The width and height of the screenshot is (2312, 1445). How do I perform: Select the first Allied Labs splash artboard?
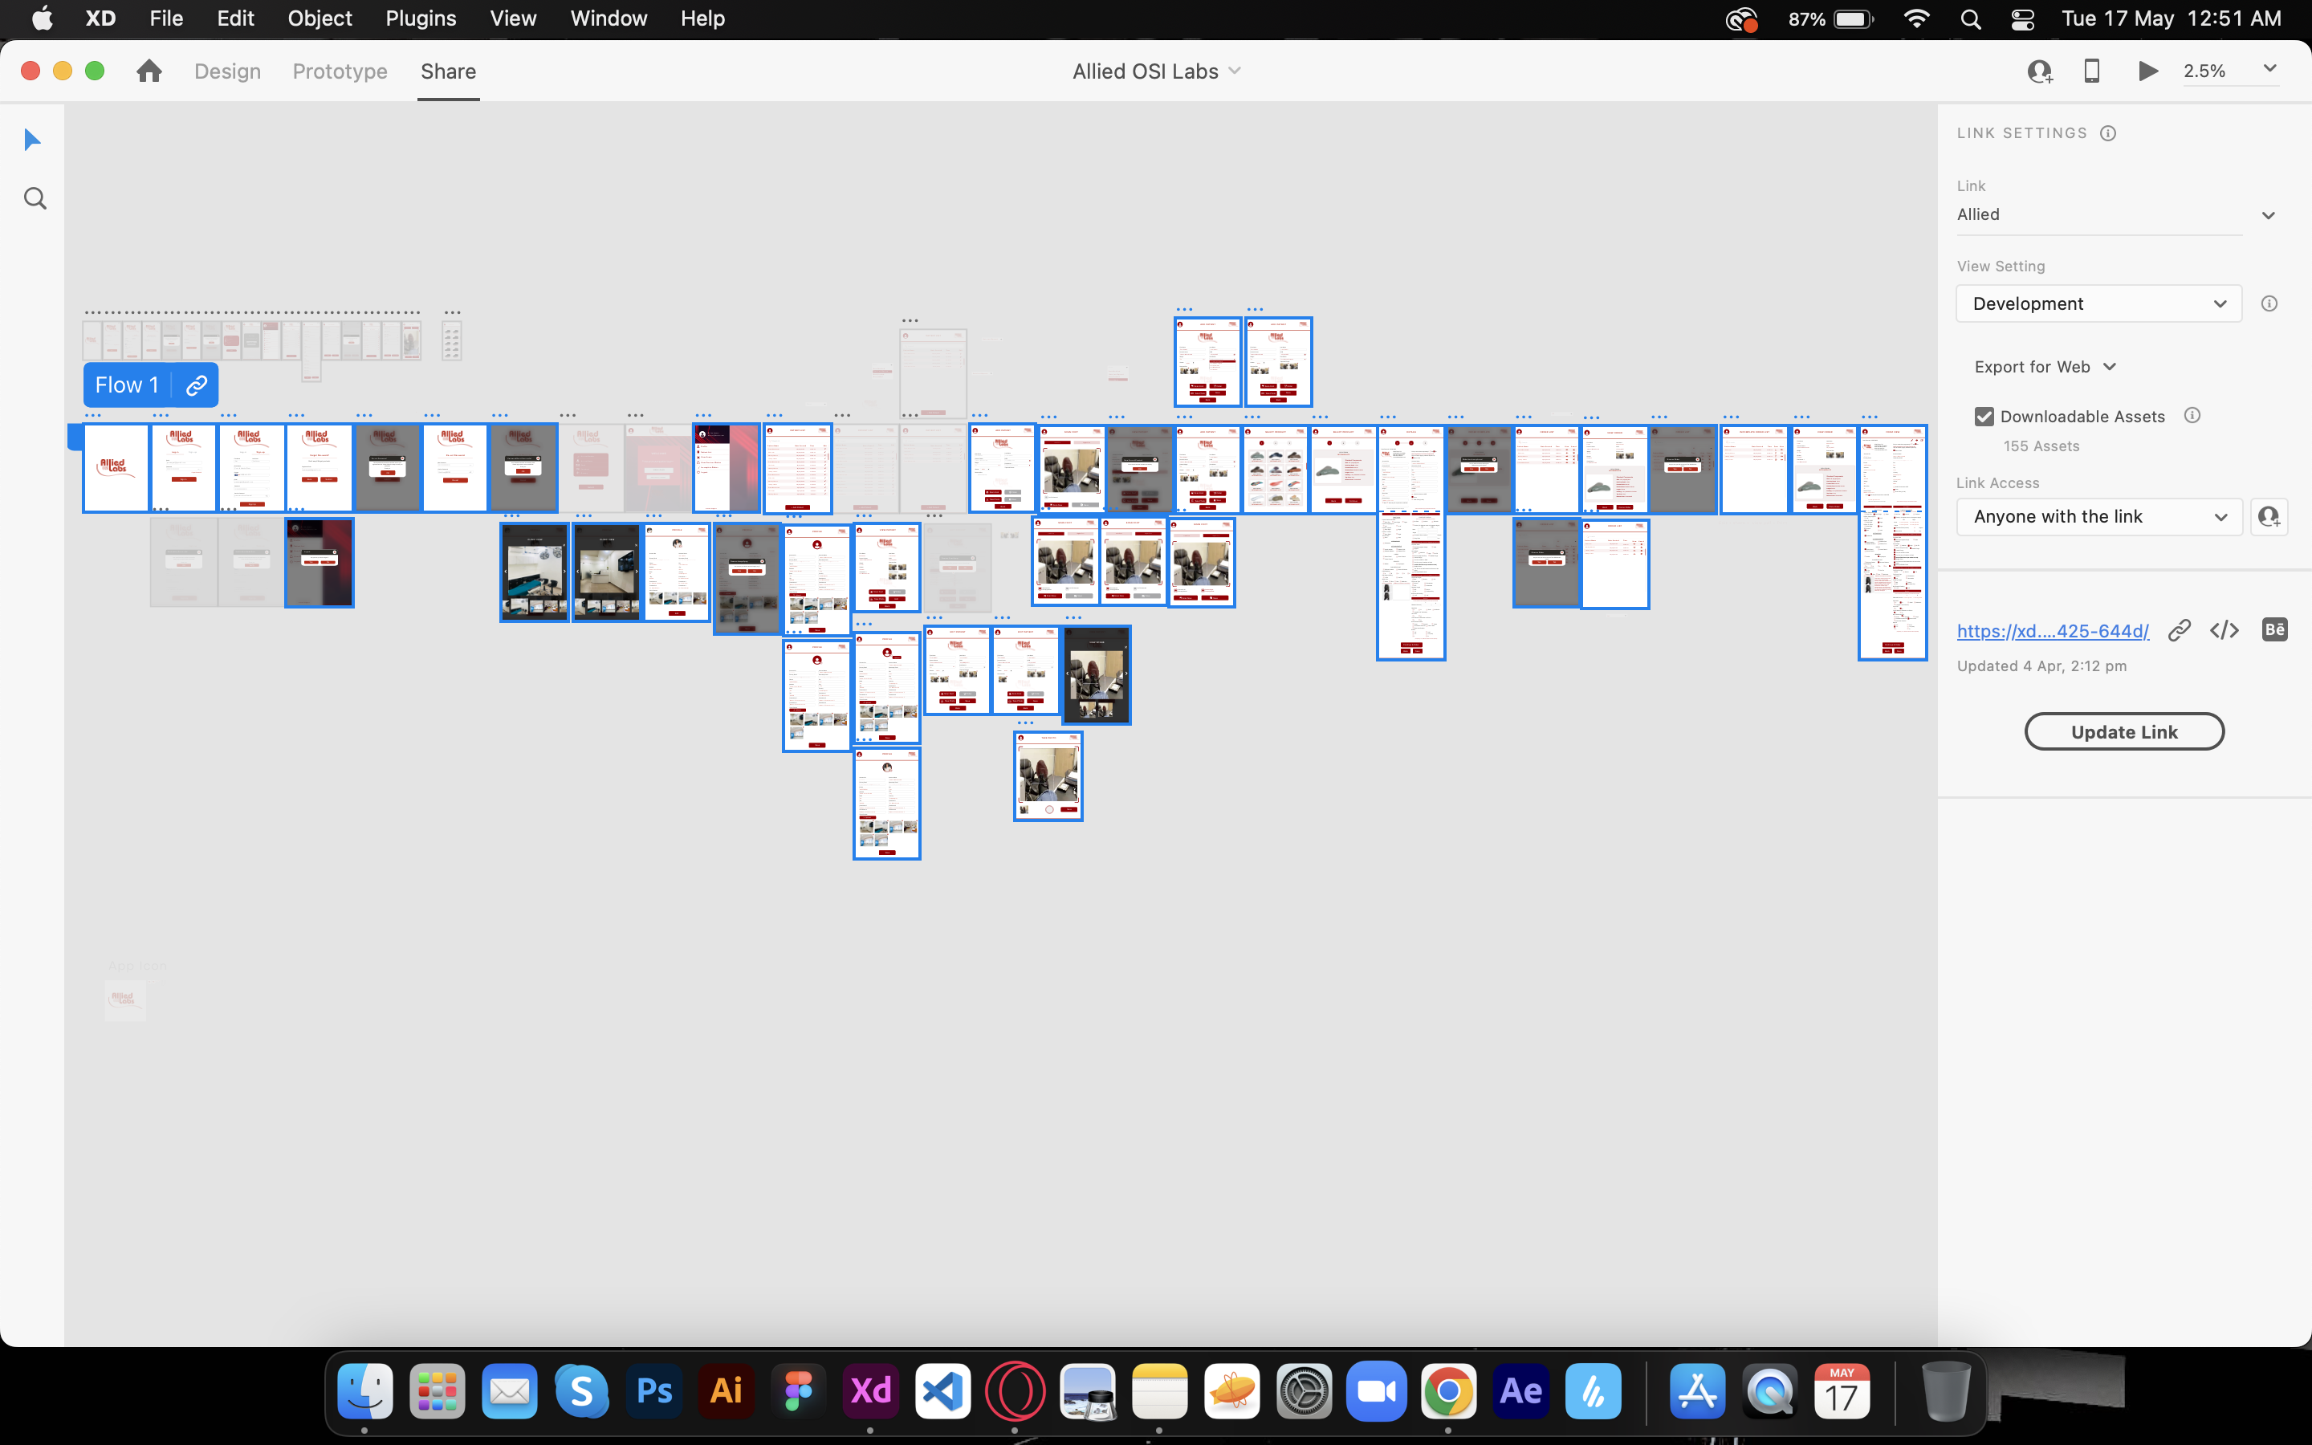click(116, 468)
